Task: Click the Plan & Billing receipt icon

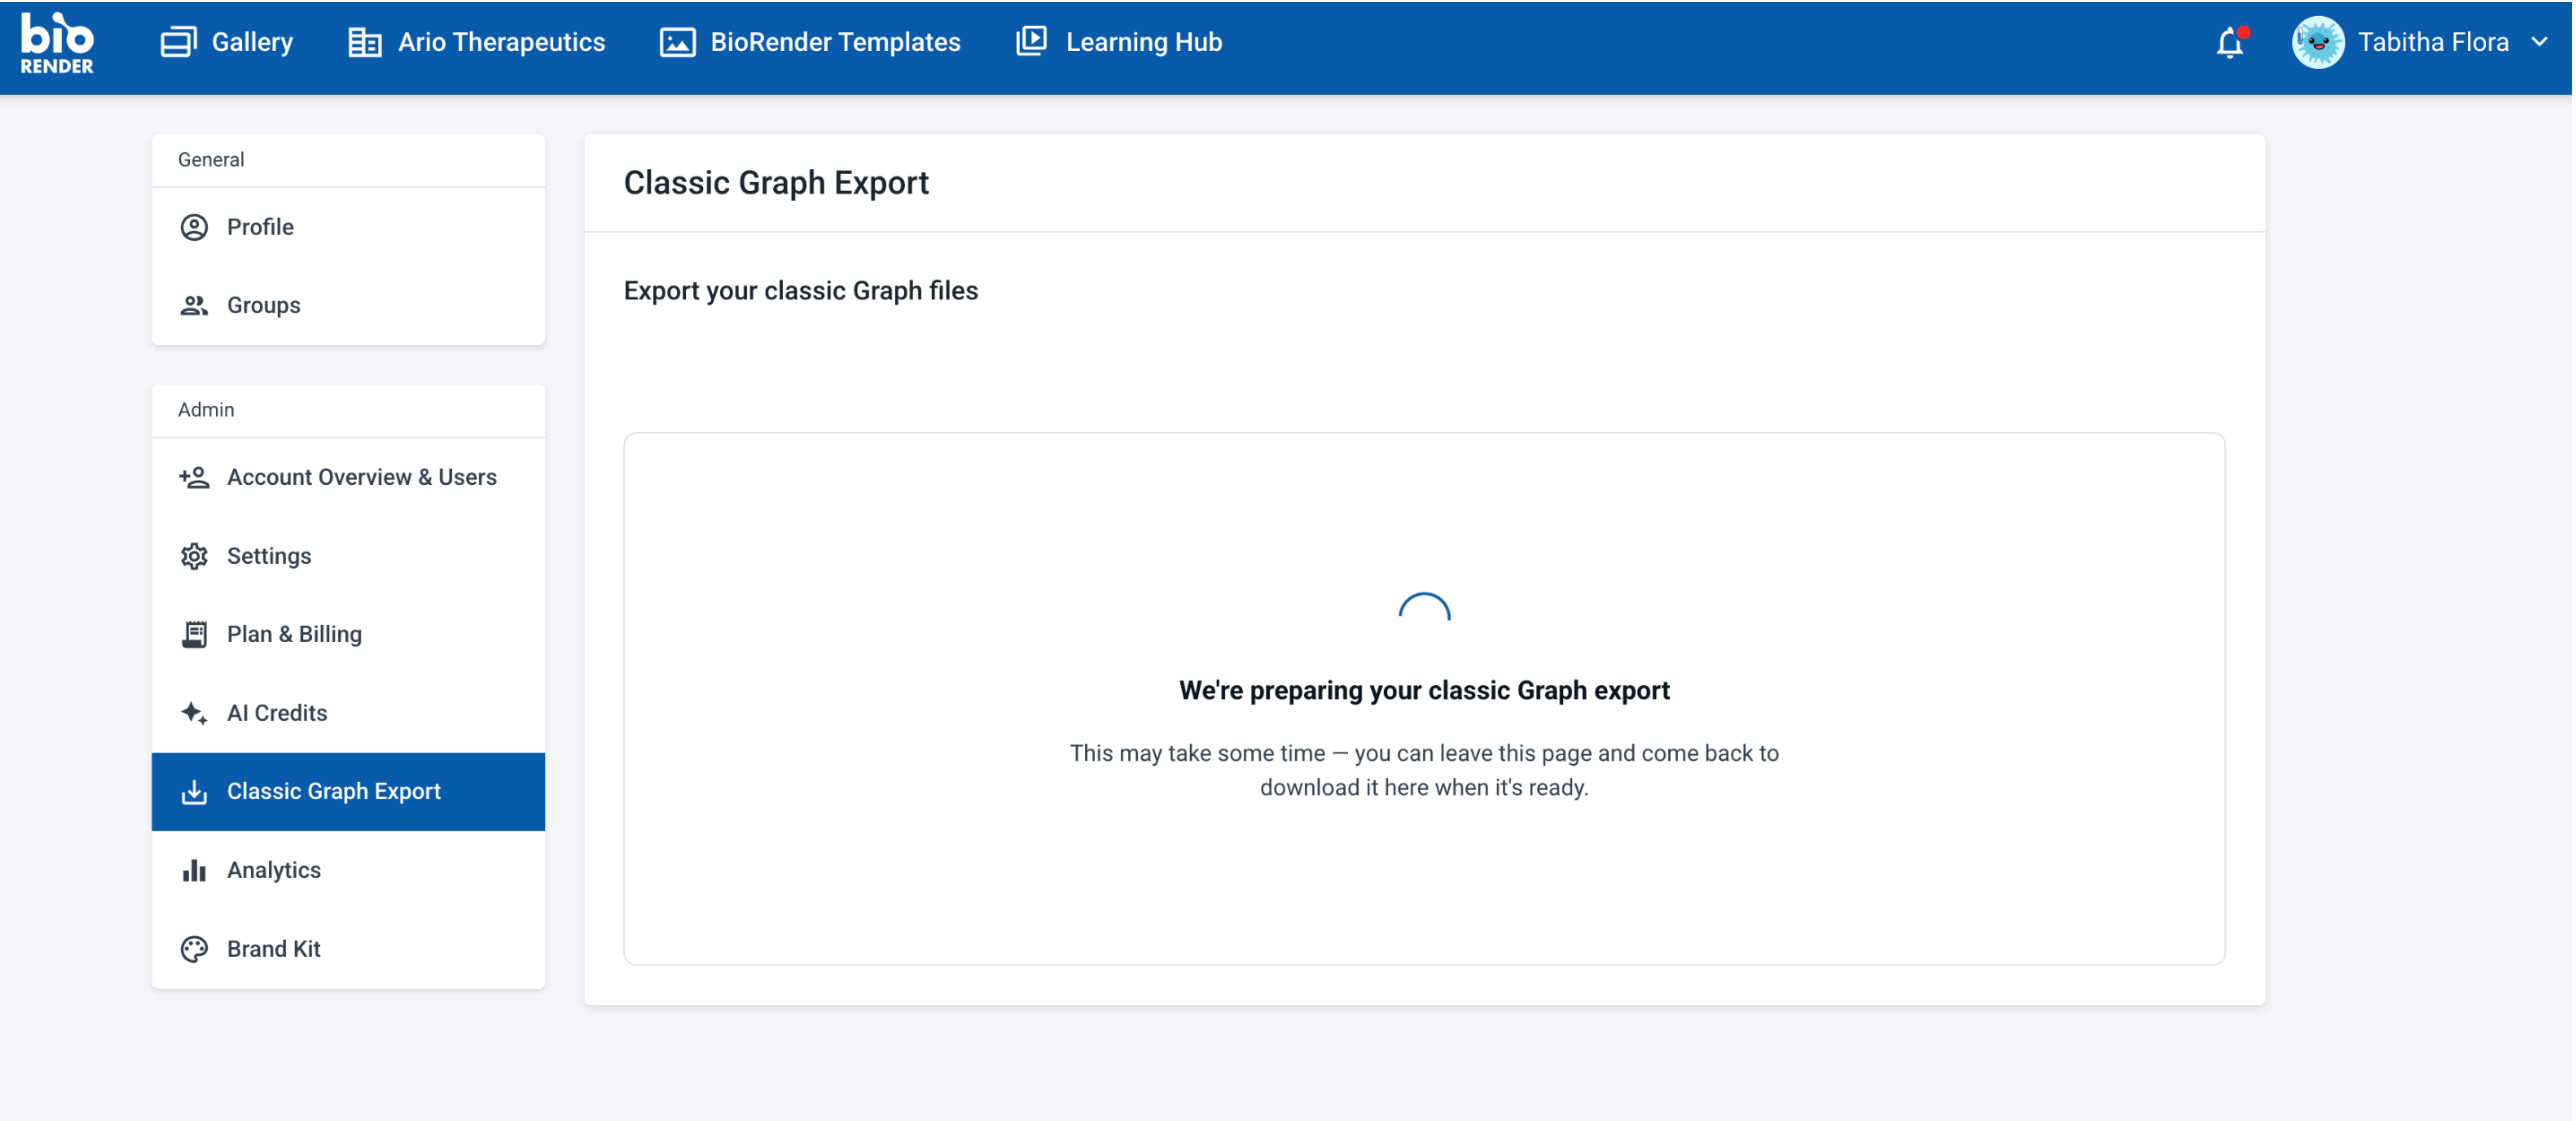Action: (194, 634)
